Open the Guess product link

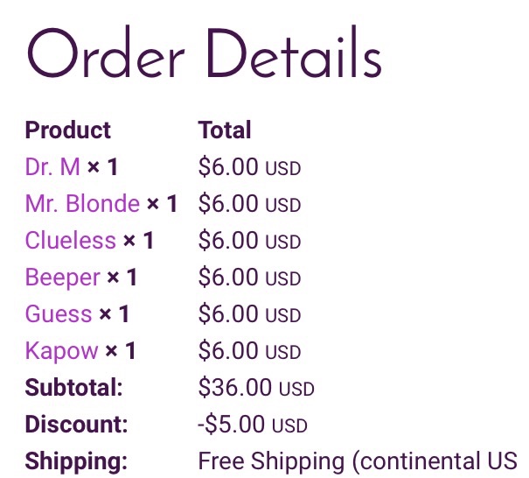click(59, 313)
